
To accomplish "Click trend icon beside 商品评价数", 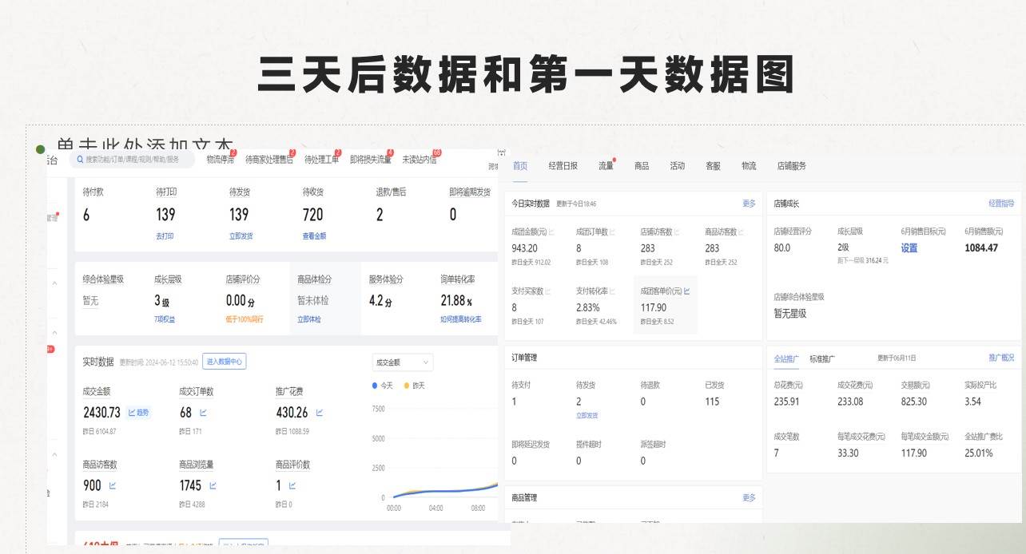I will coord(292,485).
